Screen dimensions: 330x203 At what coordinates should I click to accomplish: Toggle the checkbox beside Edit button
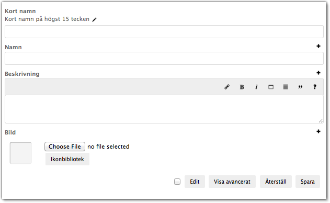[177, 182]
